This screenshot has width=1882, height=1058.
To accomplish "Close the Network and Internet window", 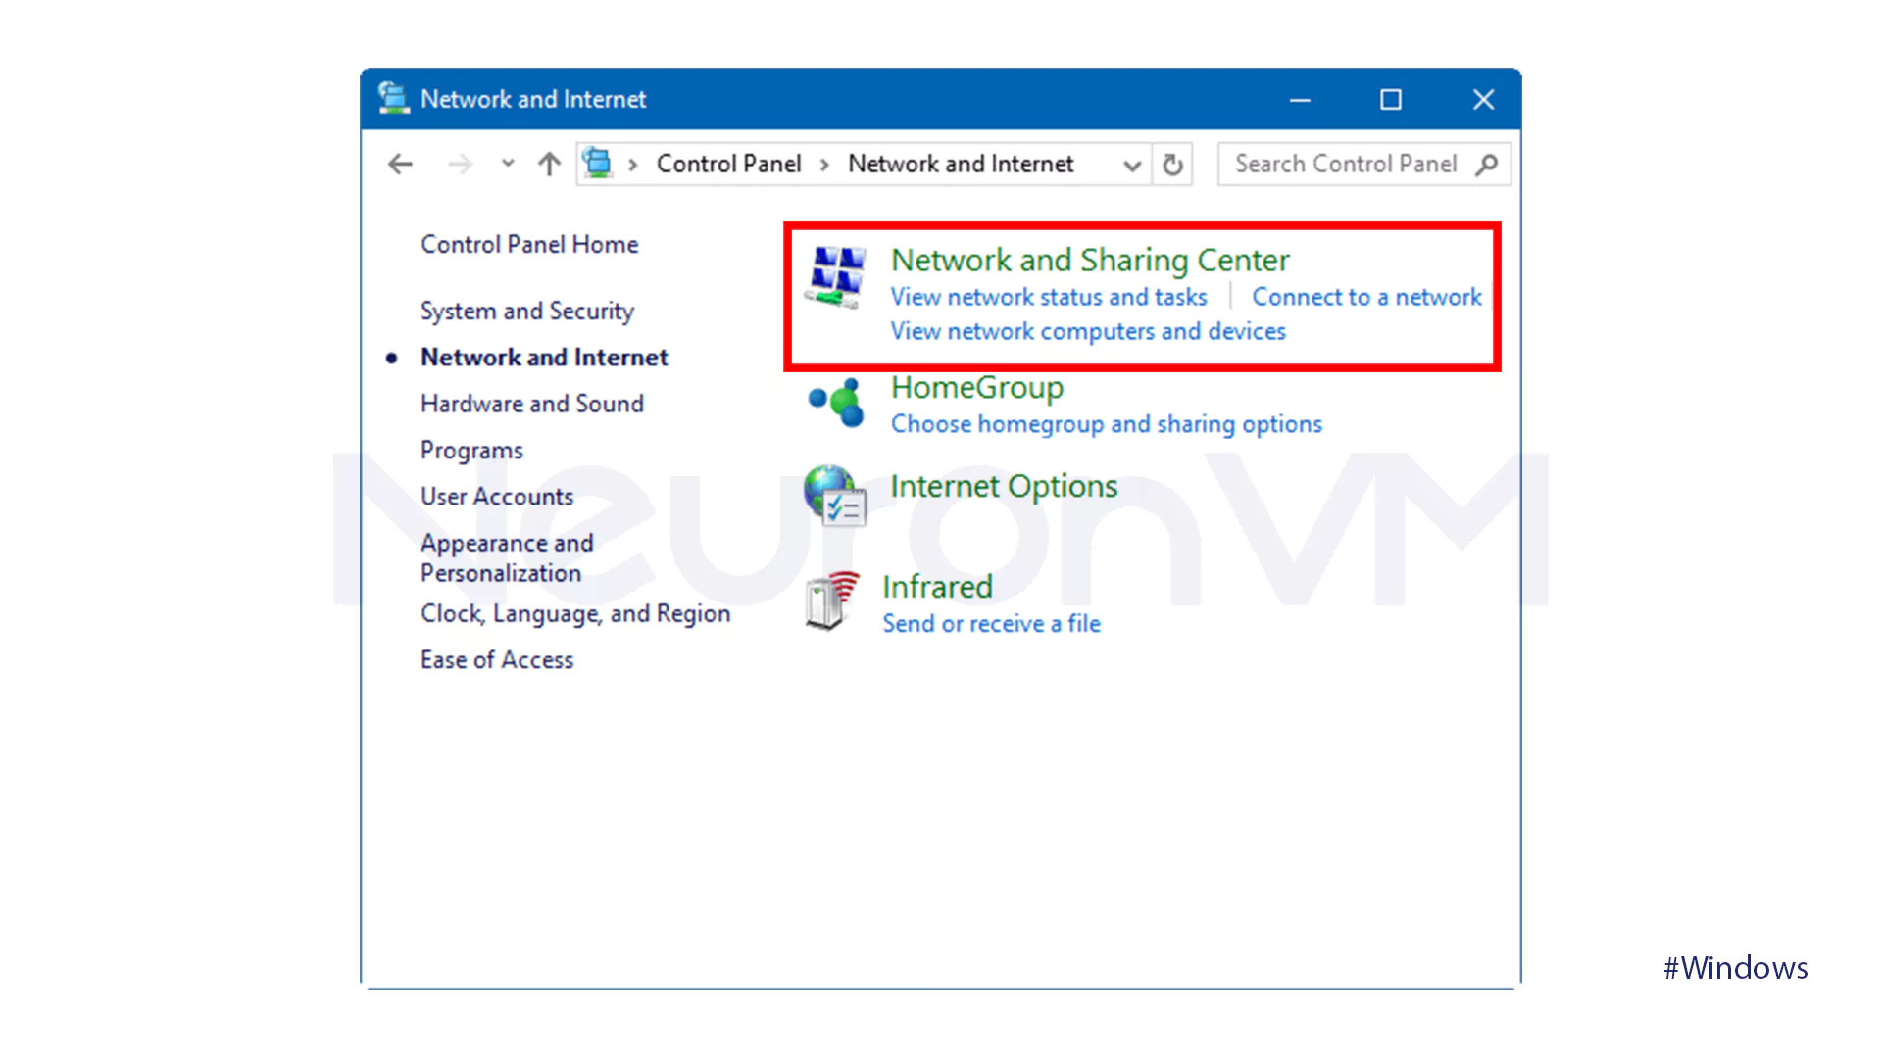I will (1483, 100).
